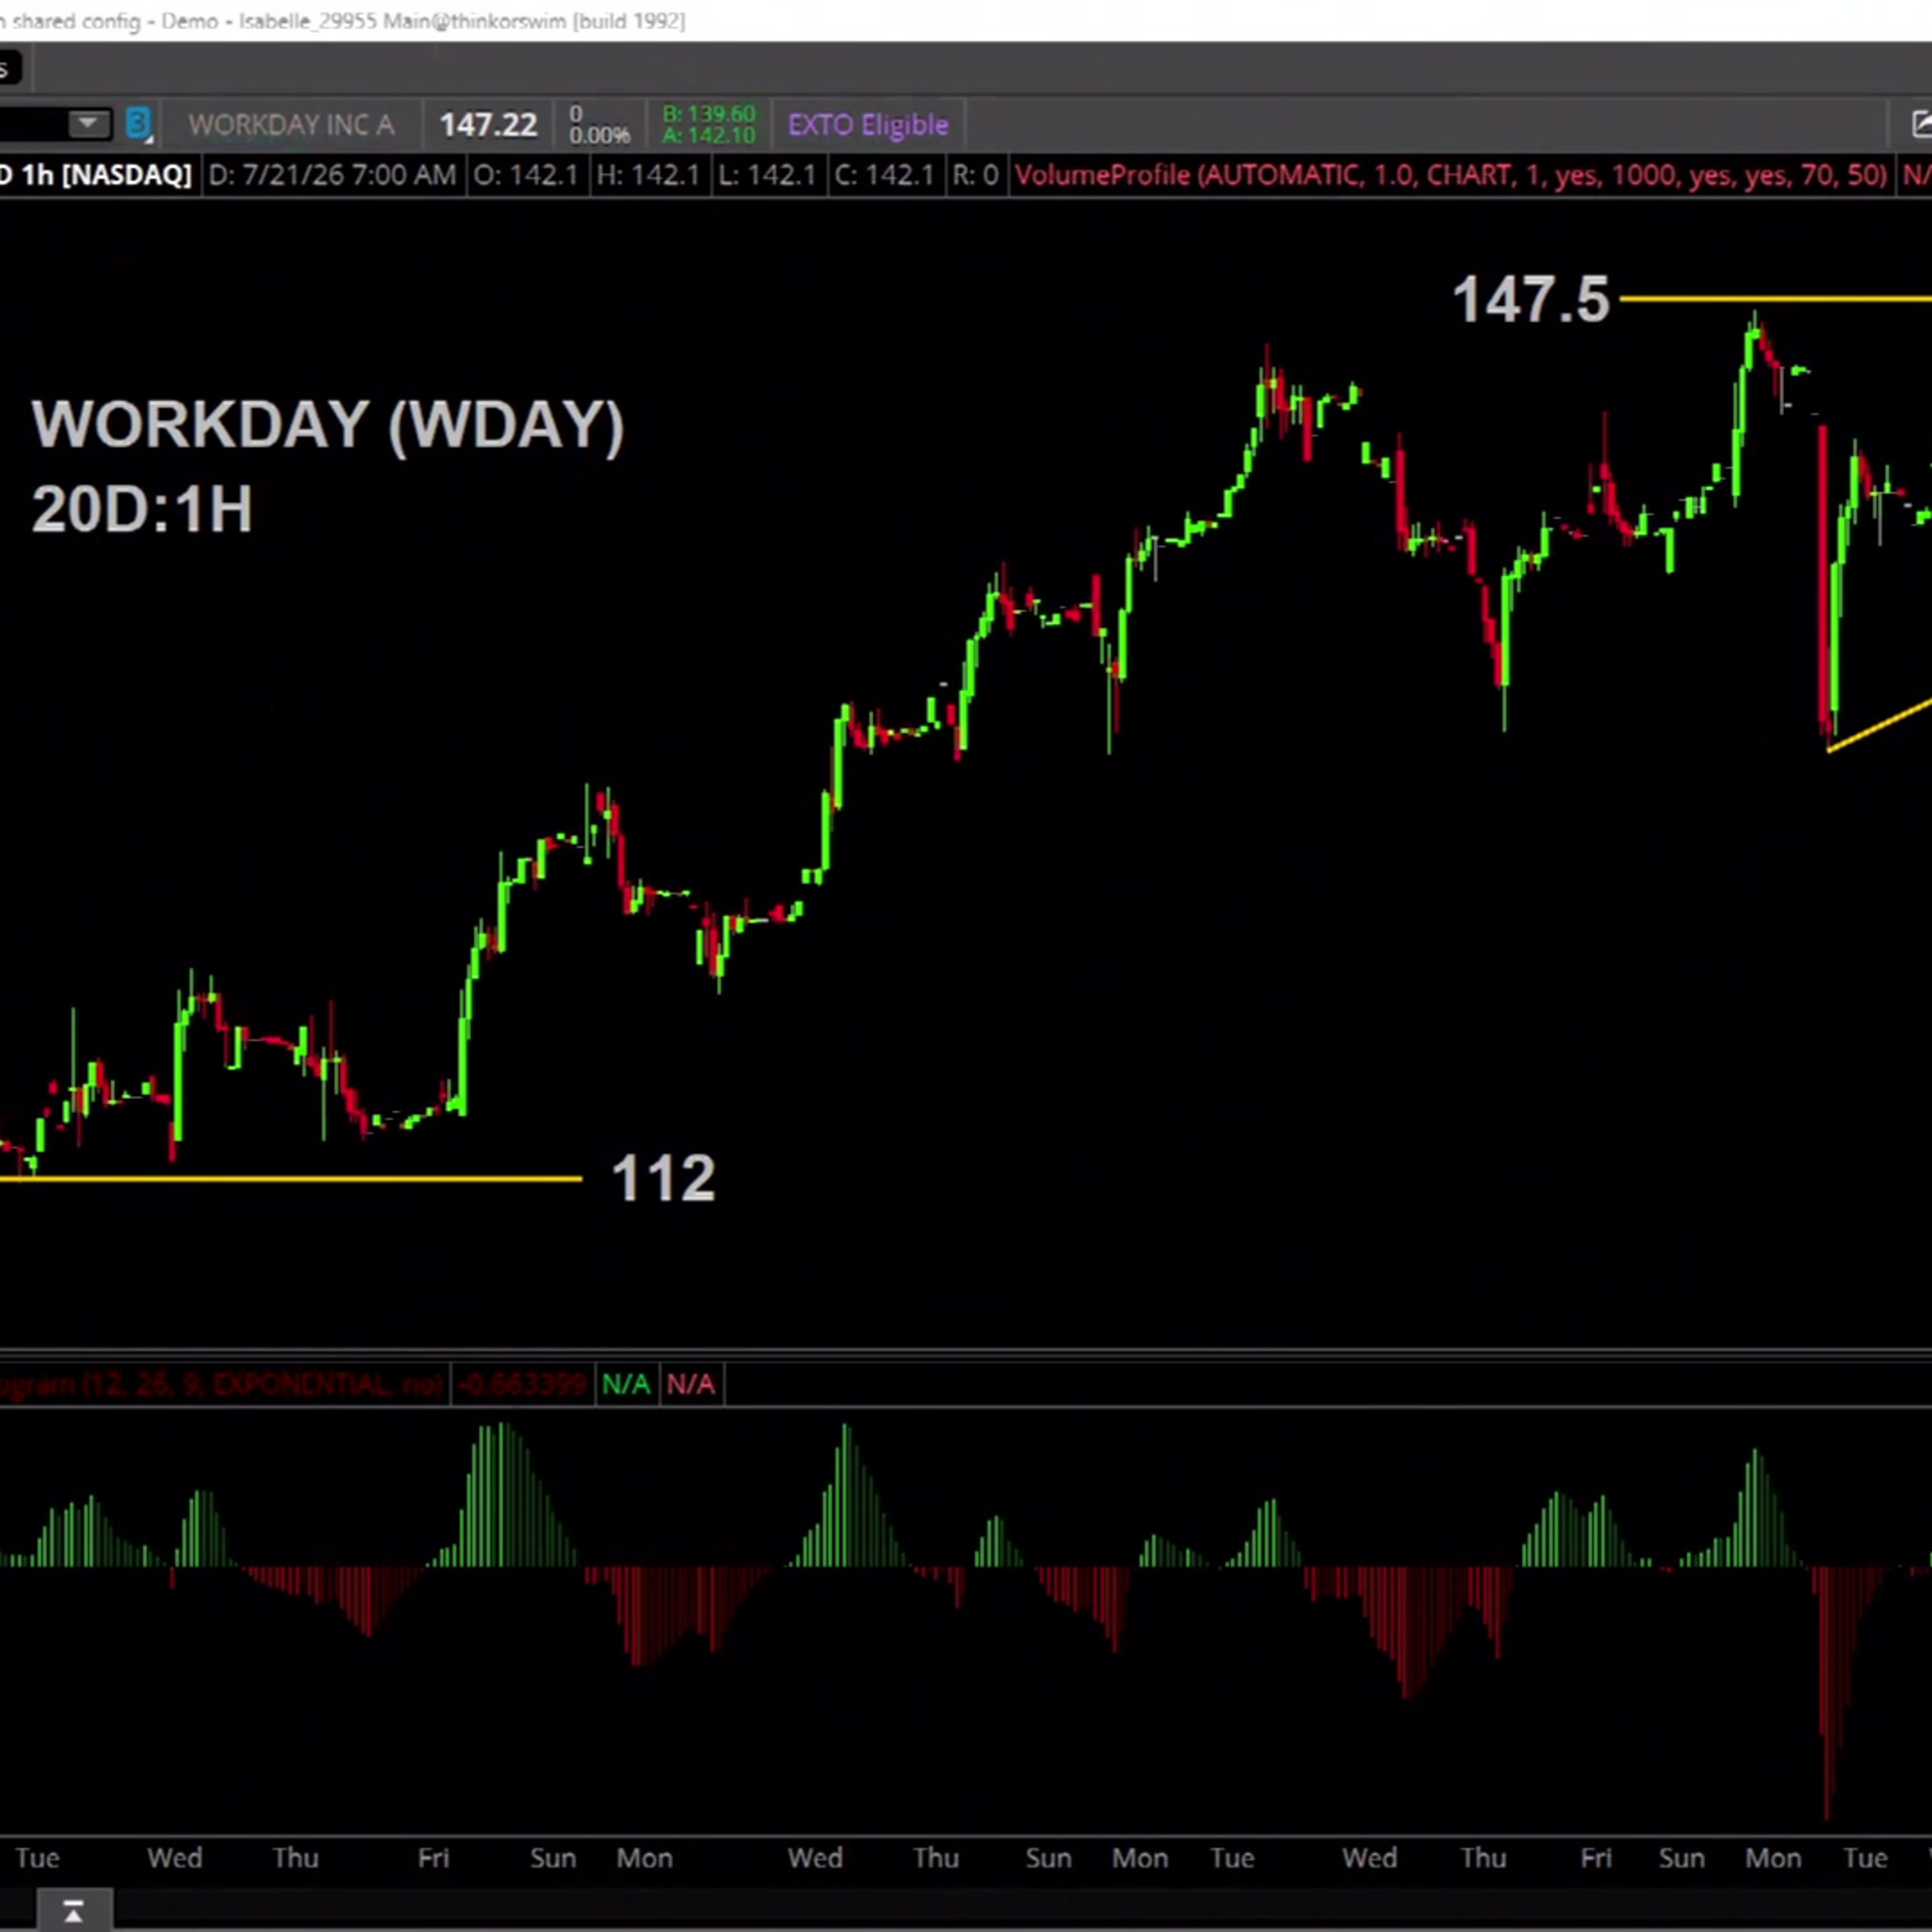Click the percent change 0.00% readout
Image resolution: width=1932 pixels, height=1932 pixels.
(600, 135)
